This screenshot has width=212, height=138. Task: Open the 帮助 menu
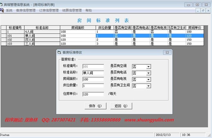click(89, 10)
